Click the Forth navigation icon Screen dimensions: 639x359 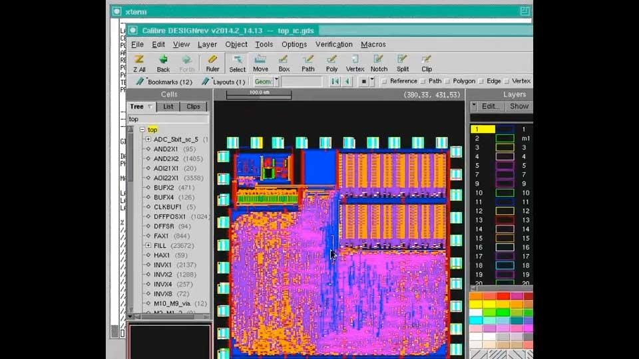tap(186, 63)
